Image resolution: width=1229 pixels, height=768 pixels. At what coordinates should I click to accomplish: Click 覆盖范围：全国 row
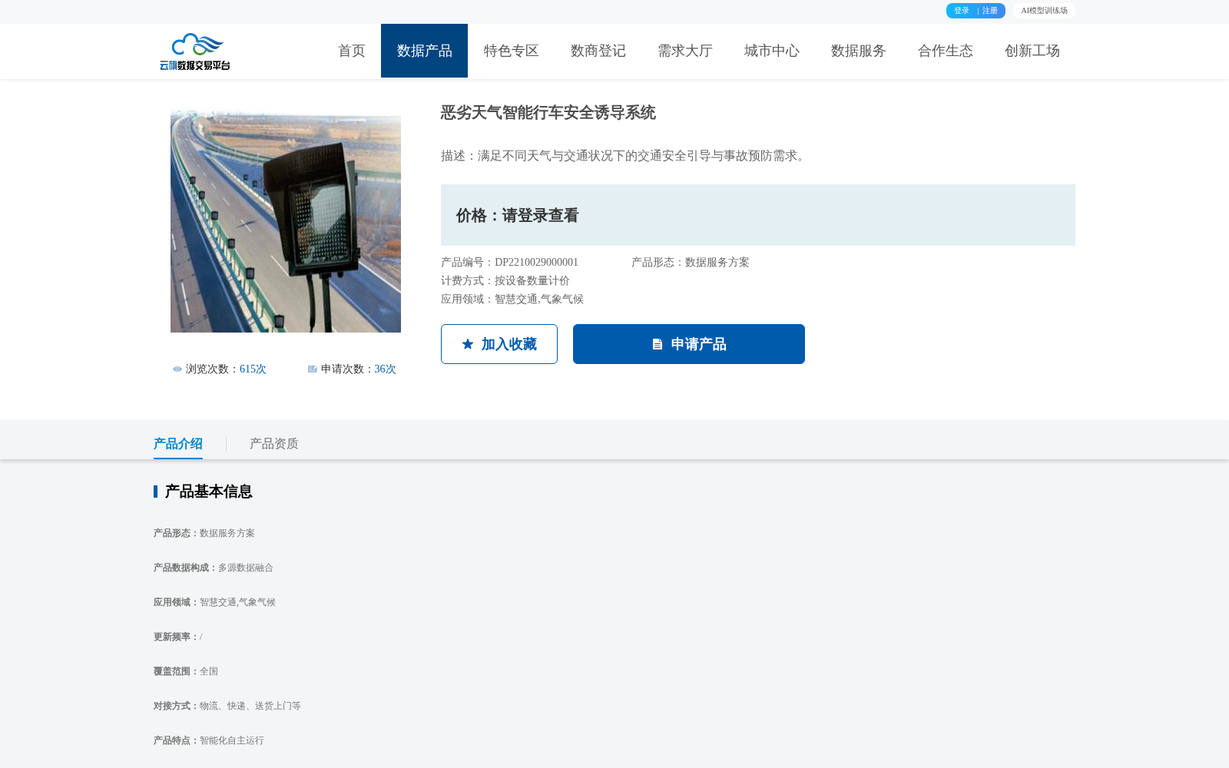coord(186,672)
